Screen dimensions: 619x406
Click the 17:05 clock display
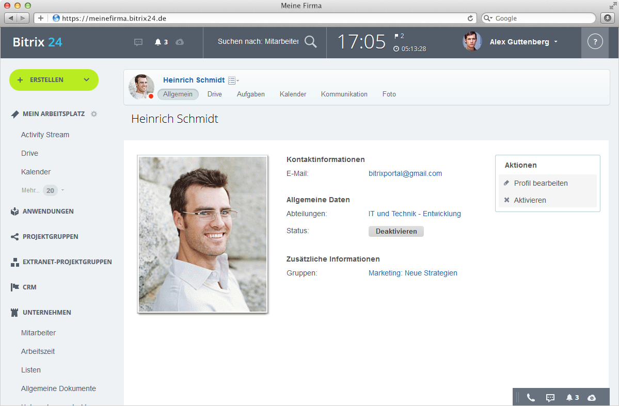[x=361, y=41]
